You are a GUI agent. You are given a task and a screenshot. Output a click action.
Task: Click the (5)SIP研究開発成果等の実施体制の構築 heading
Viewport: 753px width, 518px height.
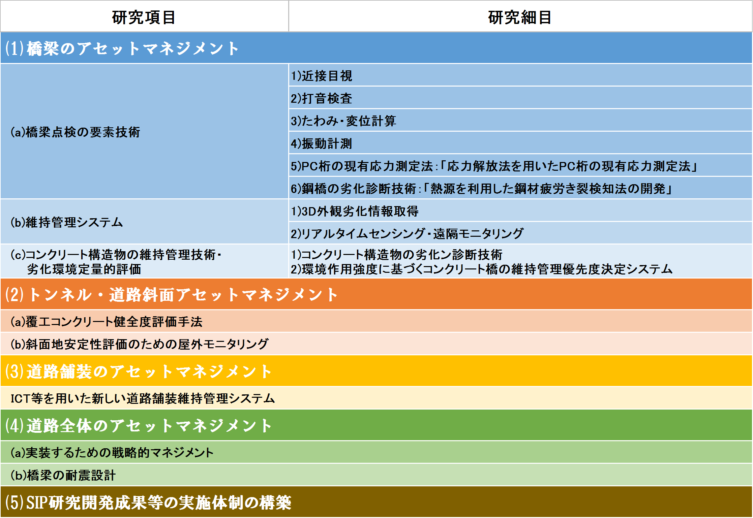coord(376,502)
